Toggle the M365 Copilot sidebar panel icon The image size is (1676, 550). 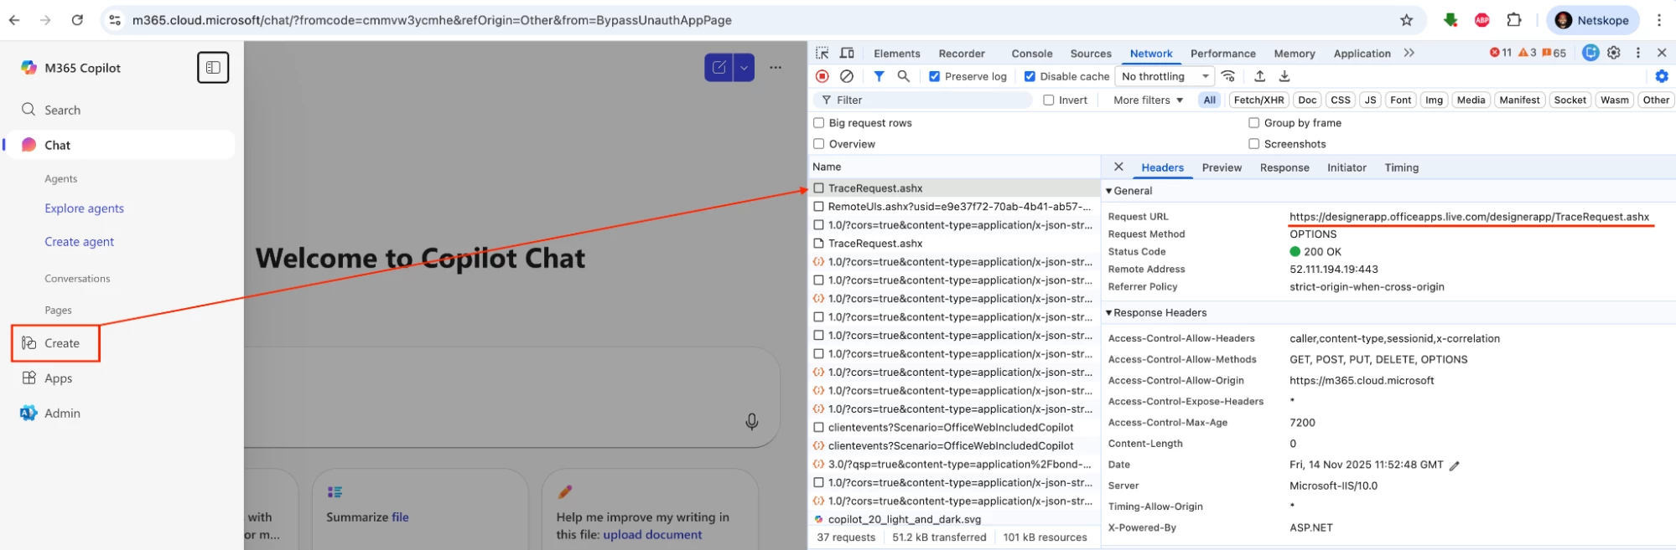click(x=213, y=68)
